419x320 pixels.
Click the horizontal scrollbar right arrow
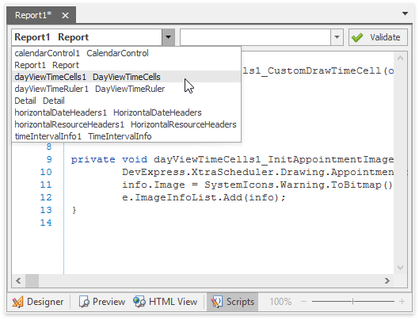387,280
